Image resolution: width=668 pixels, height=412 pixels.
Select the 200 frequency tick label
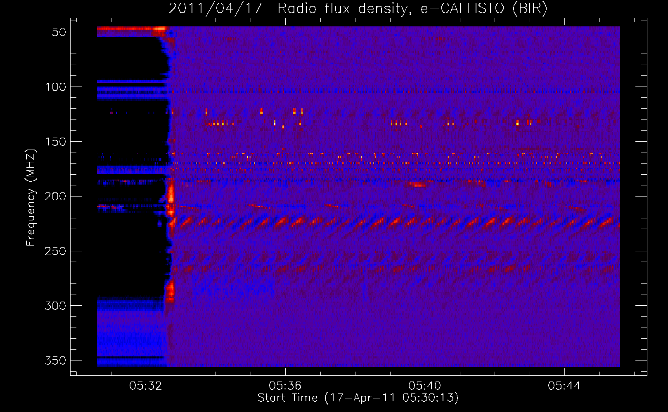(x=55, y=197)
